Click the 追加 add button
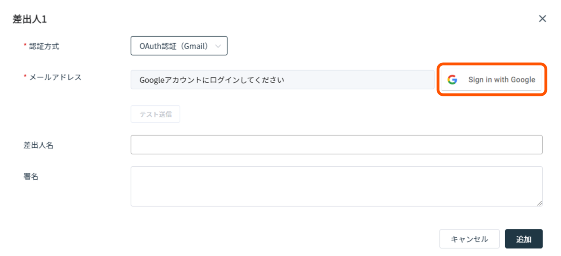The height and width of the screenshot is (256, 561). [x=524, y=238]
